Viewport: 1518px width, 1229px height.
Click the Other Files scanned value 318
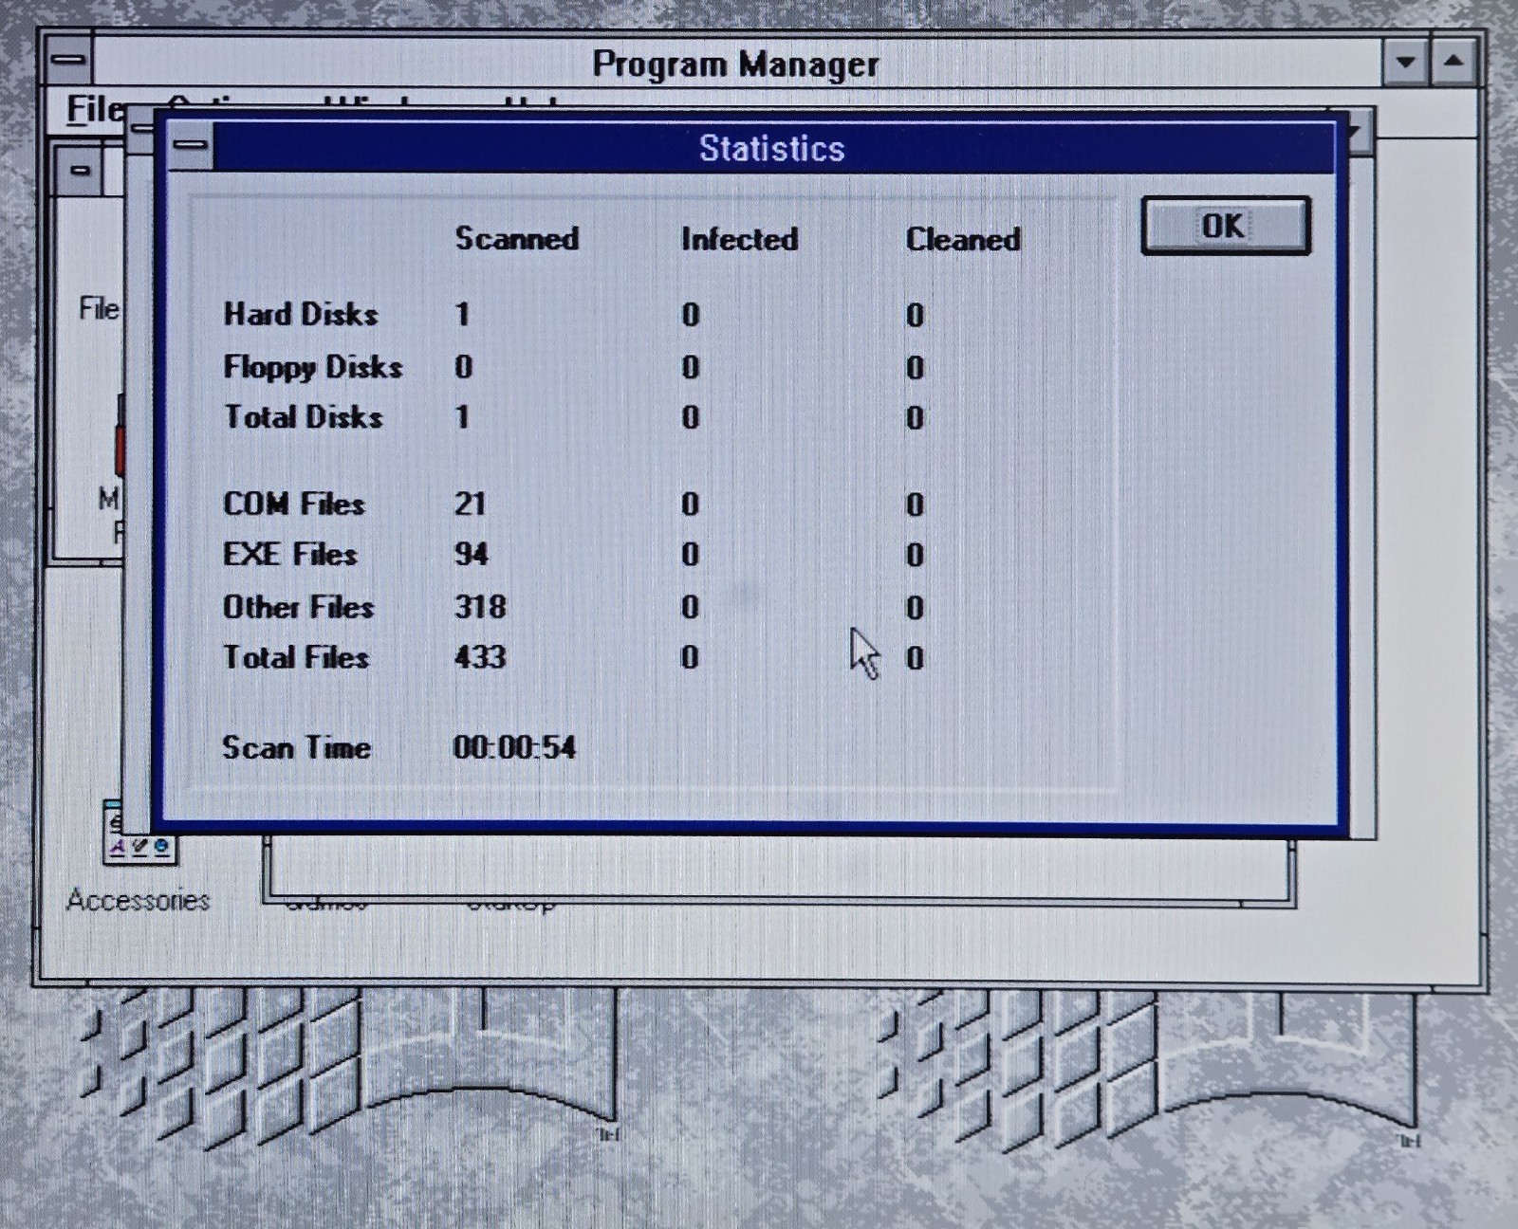[480, 607]
